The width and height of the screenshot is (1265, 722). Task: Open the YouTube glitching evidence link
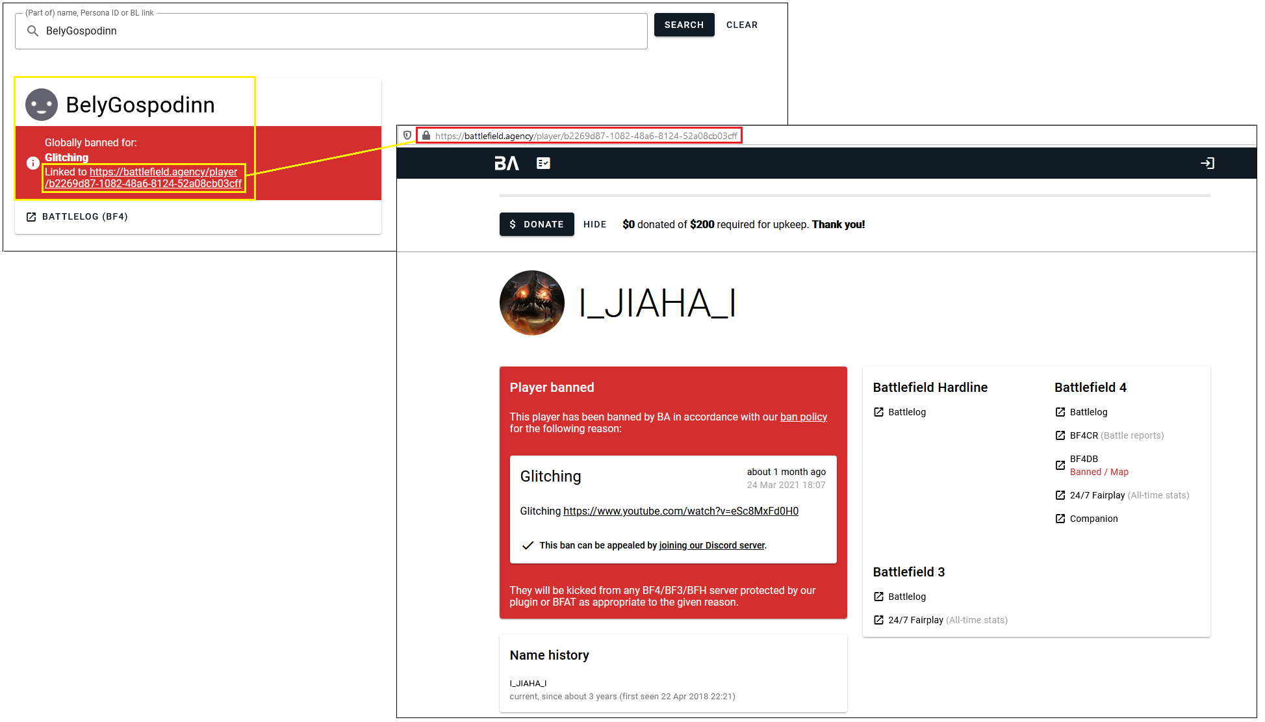(680, 511)
